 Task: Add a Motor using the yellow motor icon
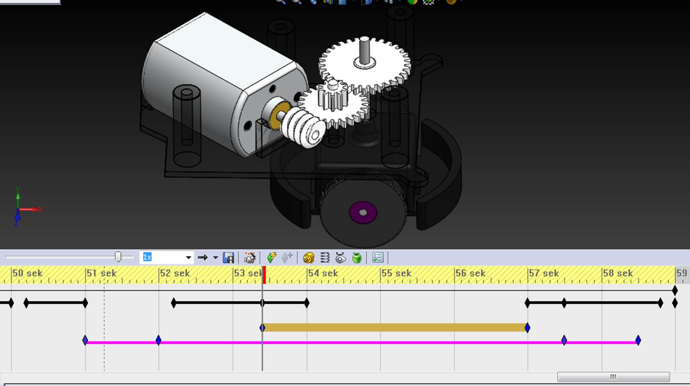pyautogui.click(x=309, y=257)
